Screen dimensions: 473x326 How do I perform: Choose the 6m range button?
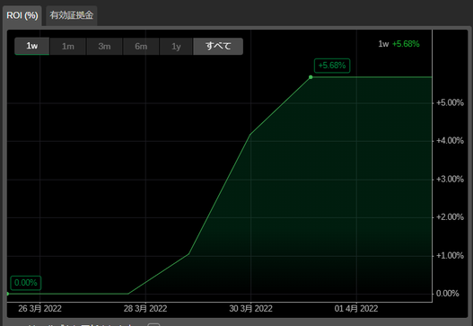[x=141, y=46]
